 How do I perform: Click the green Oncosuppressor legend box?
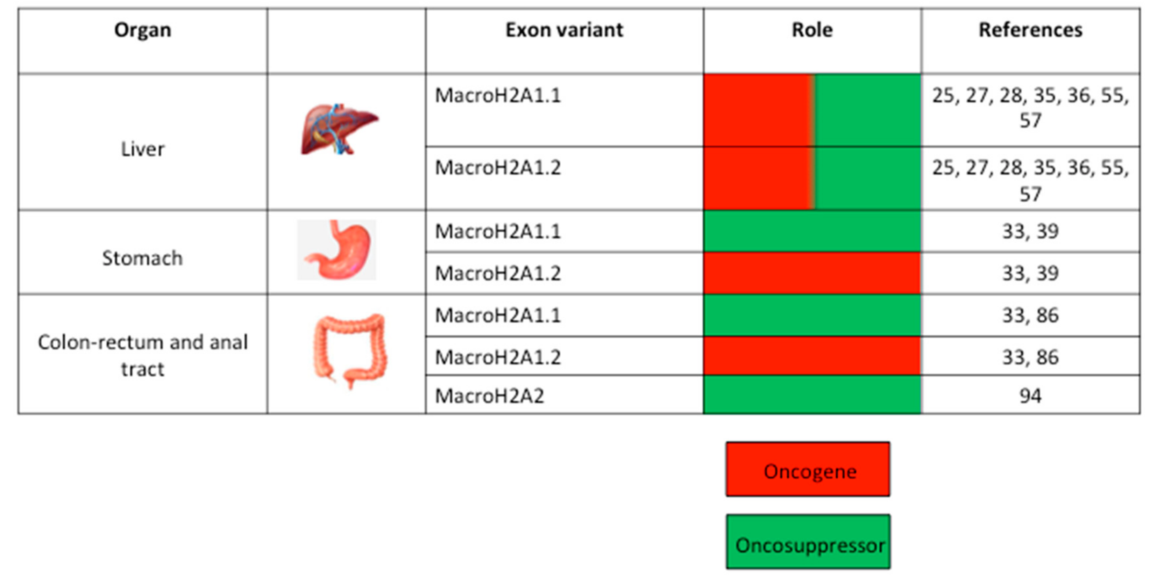(x=808, y=542)
